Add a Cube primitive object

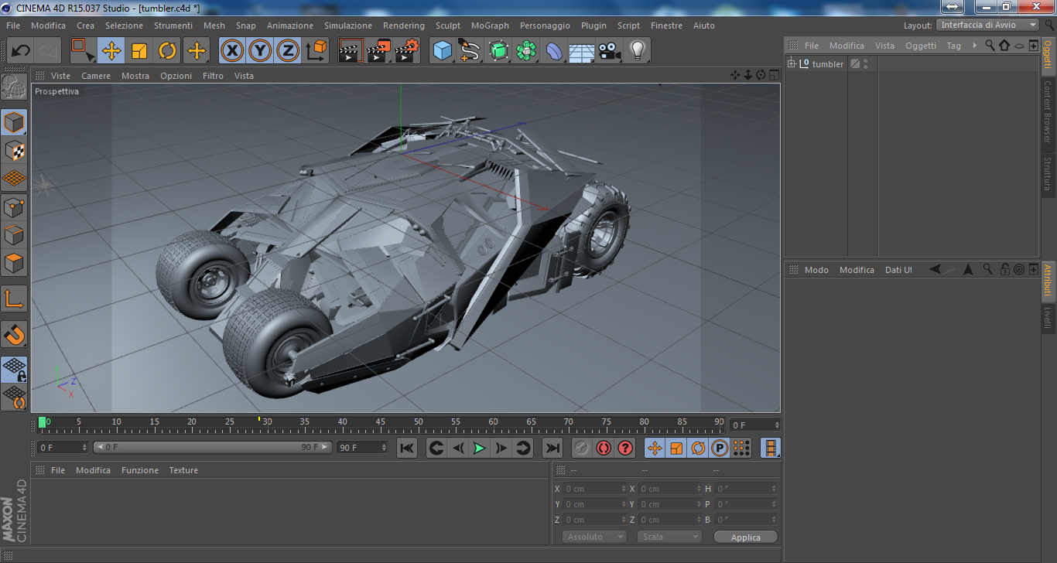443,51
